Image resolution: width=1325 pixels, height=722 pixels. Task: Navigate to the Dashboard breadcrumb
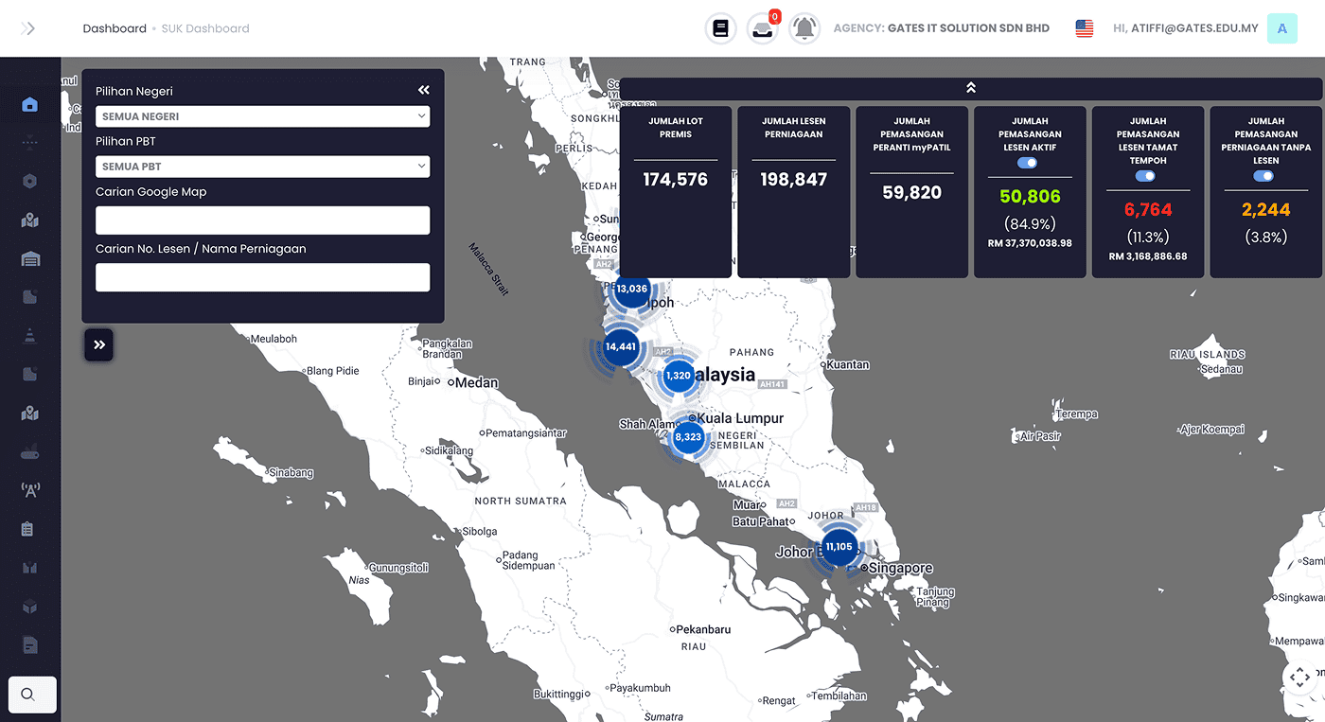[x=115, y=27]
